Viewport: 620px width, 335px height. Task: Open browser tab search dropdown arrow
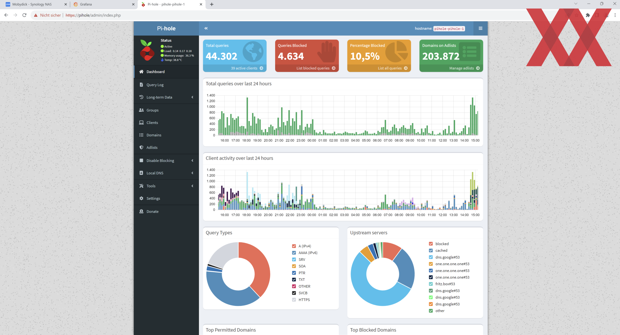click(x=575, y=4)
